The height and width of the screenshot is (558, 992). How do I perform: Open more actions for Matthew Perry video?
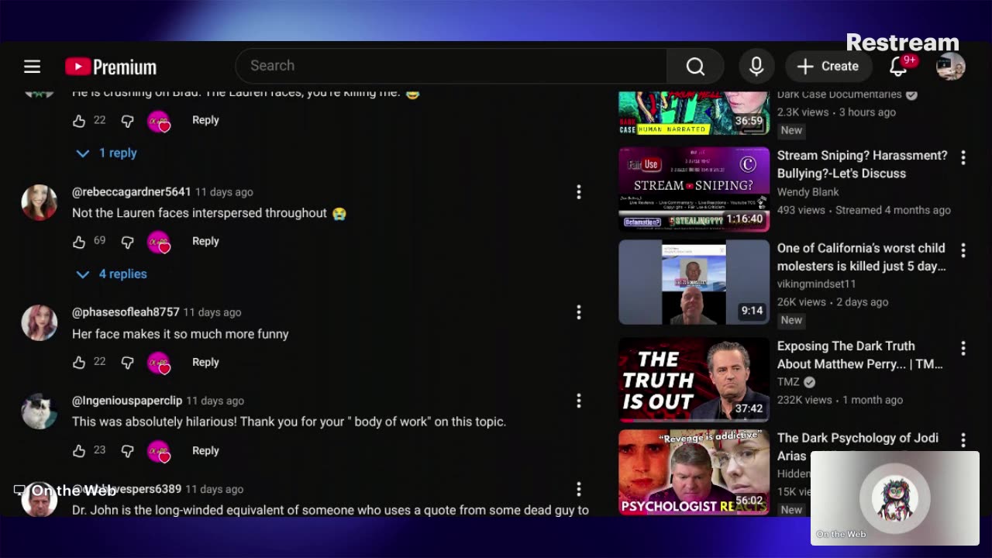(963, 349)
